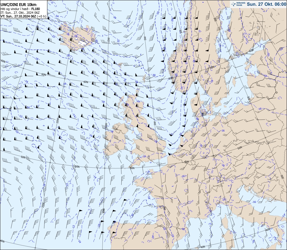This screenshot has height=250, width=287.
Task: Click the Vedurstofa Islands logo
Action: click(x=238, y=4)
